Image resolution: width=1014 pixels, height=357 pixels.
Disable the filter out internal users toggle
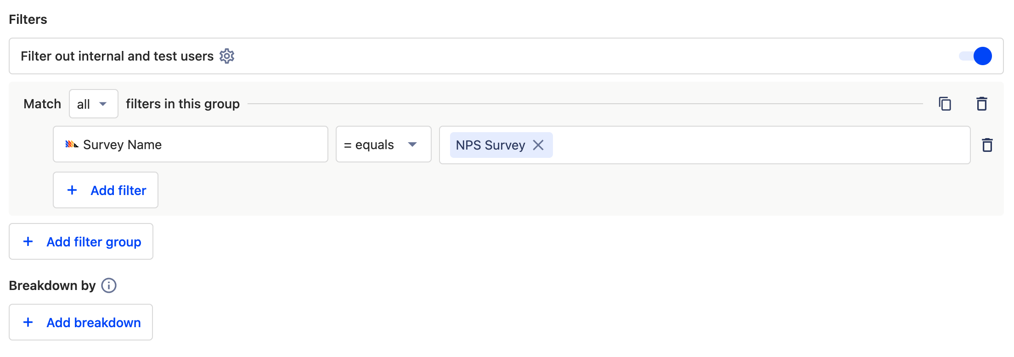pos(975,56)
